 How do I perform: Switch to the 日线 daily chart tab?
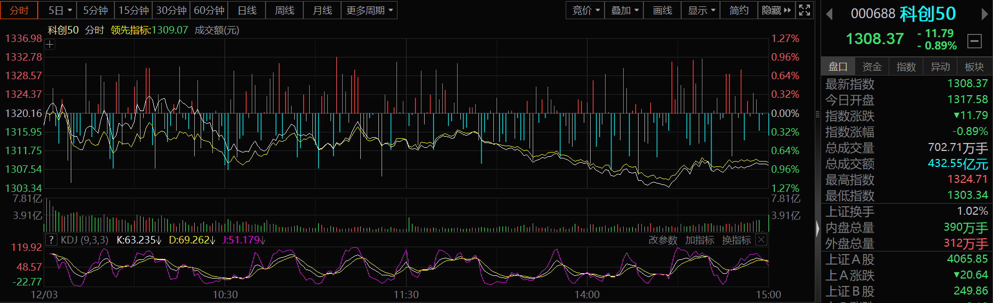247,10
